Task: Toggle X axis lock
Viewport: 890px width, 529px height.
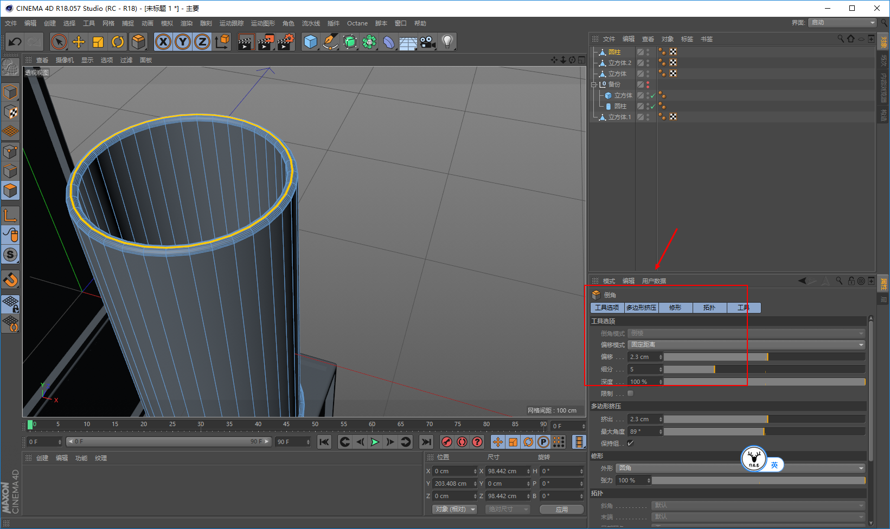Action: [x=163, y=42]
